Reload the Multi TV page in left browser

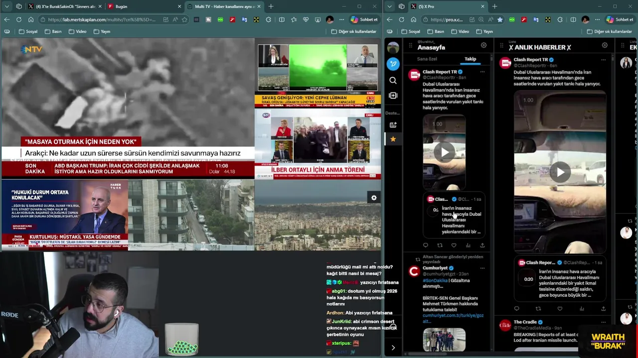pyautogui.click(x=18, y=19)
